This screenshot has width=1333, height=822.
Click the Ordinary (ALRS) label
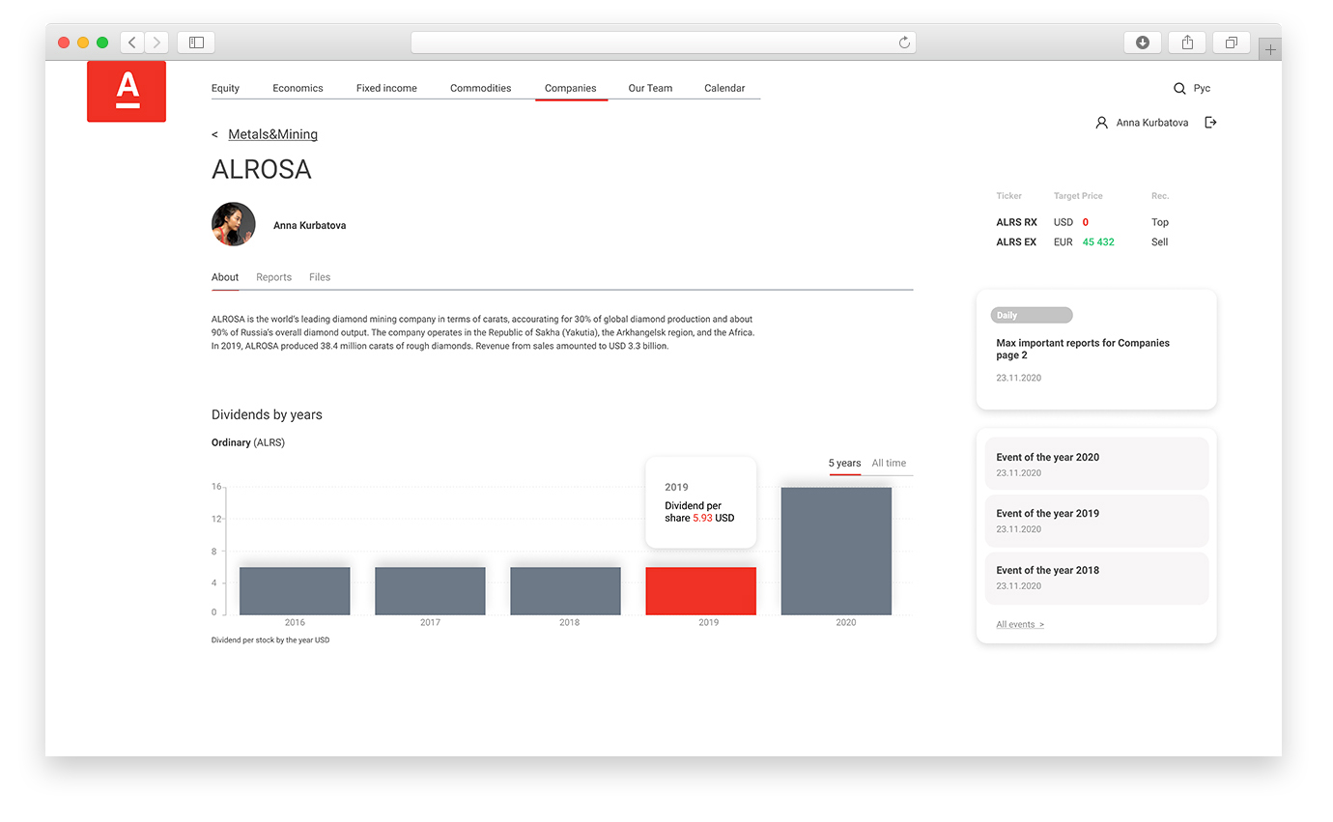248,442
